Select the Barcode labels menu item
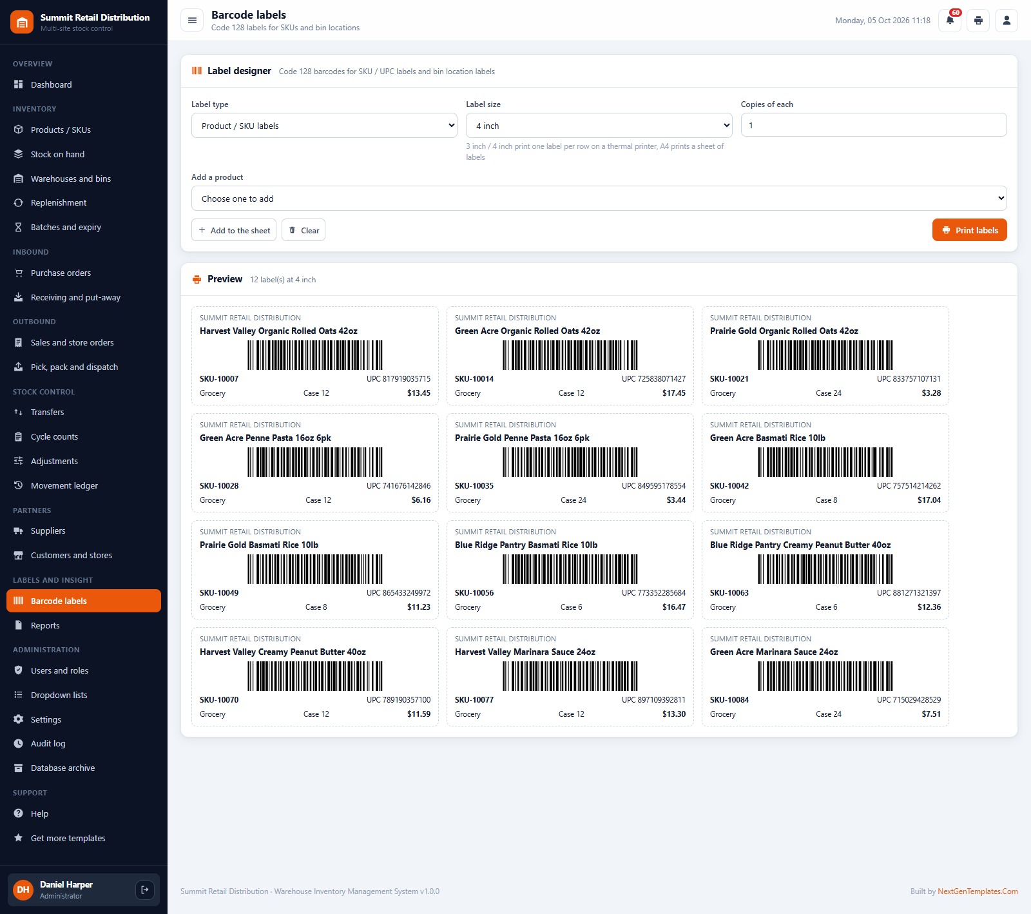Image resolution: width=1031 pixels, height=914 pixels. click(84, 601)
